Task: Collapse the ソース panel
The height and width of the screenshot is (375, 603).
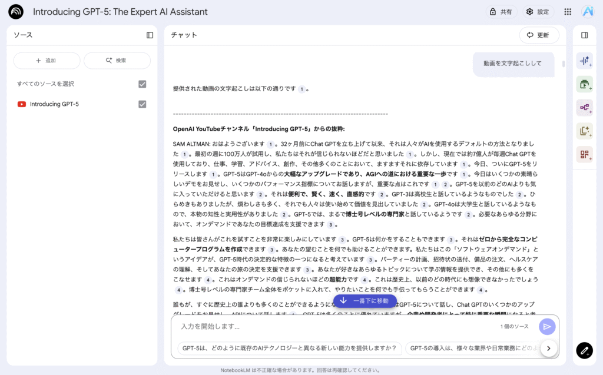Action: pos(150,35)
